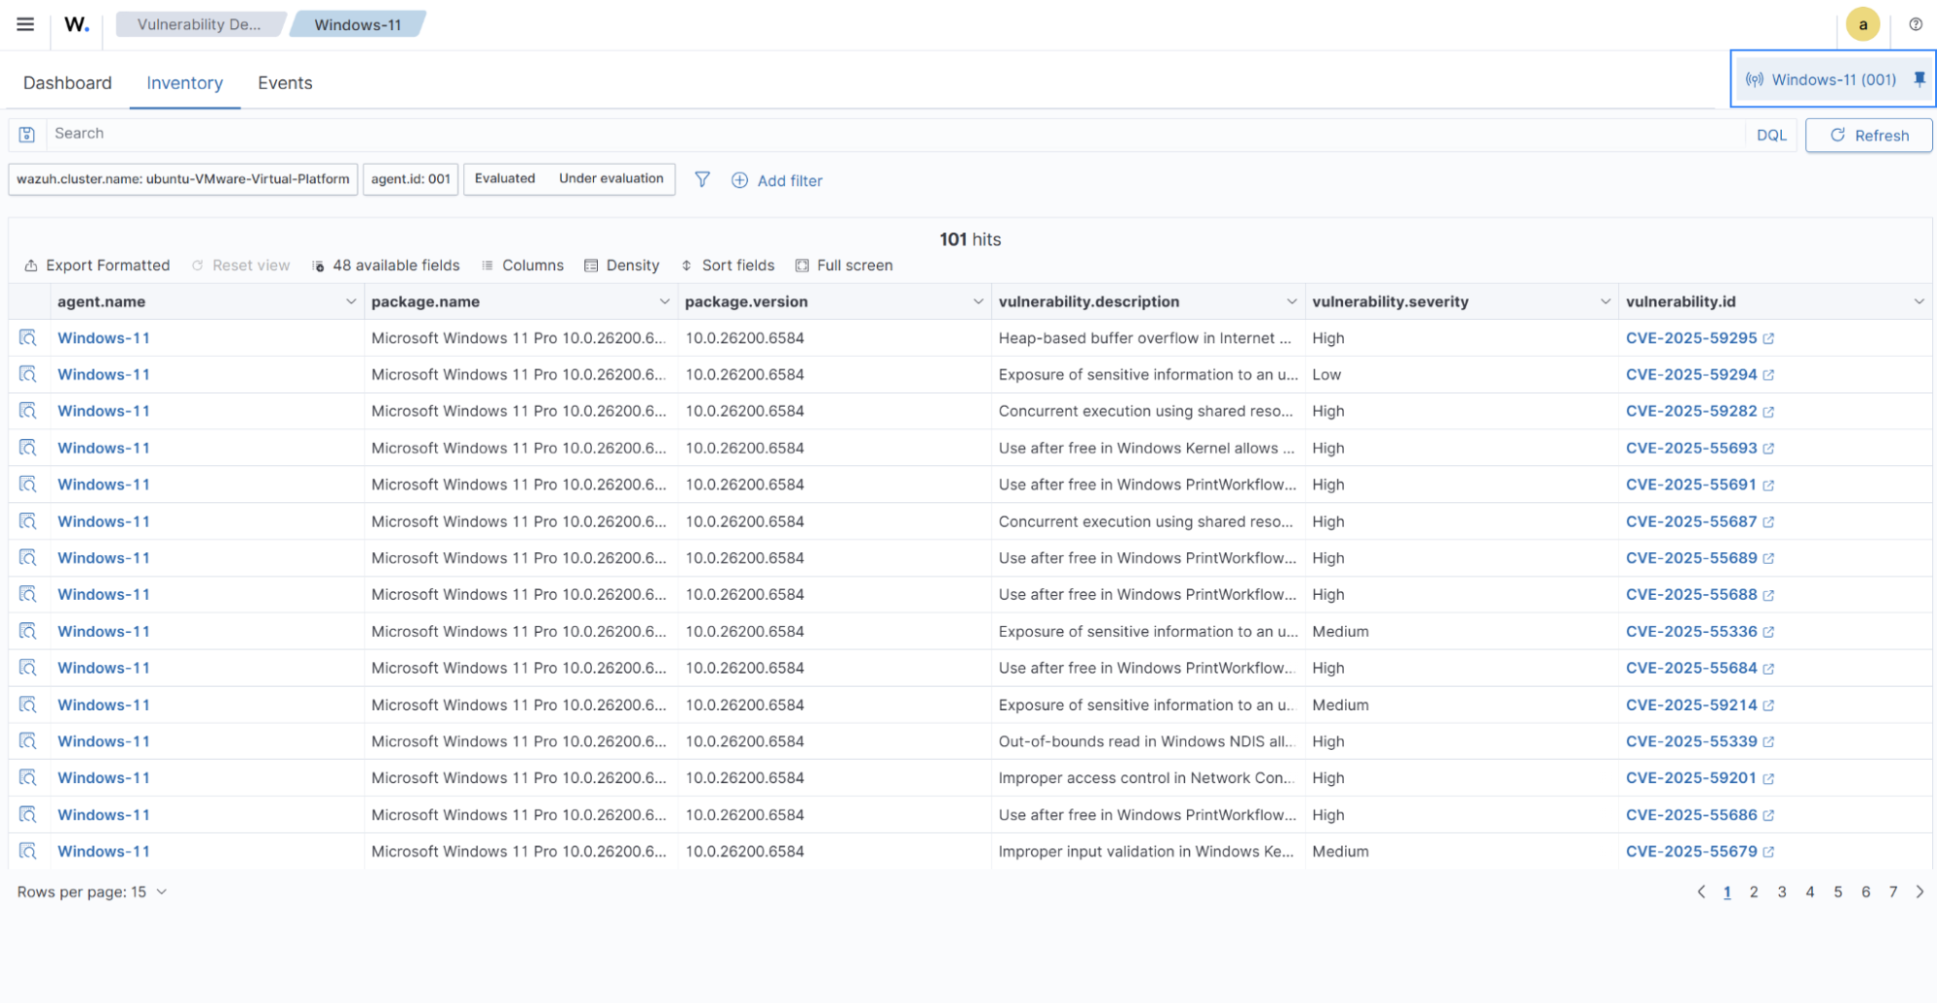The width and height of the screenshot is (1937, 1003).
Task: Click the Wazuh home logo
Action: coord(77,24)
